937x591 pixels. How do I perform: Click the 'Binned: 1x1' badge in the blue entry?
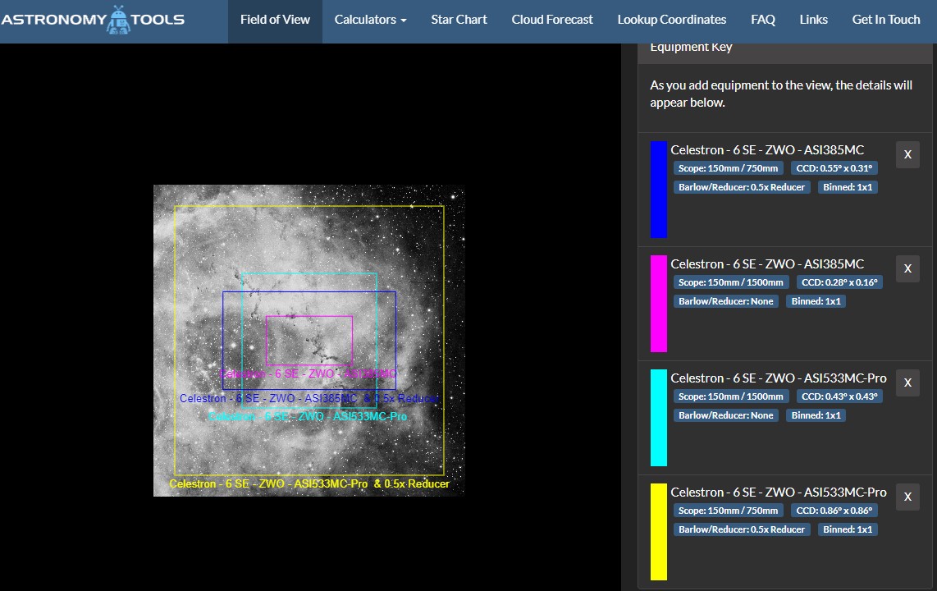tap(848, 187)
